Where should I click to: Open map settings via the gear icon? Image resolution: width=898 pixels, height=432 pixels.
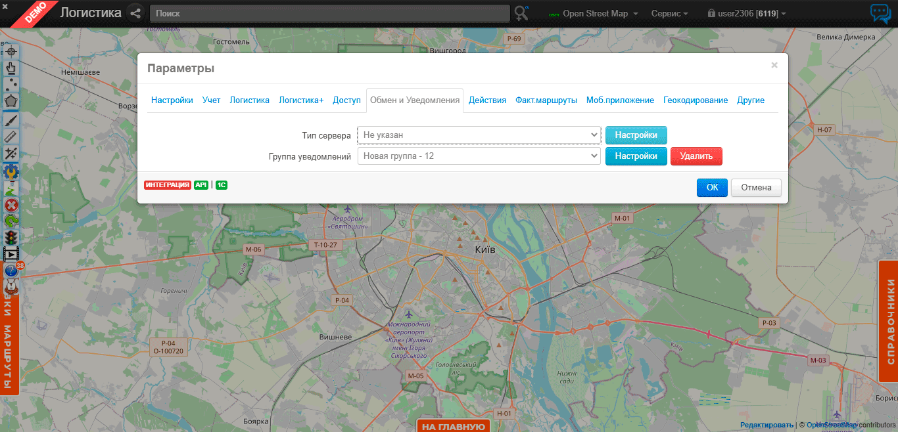point(11,170)
